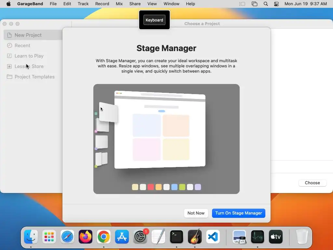333x250 pixels.
Task: Launch Apple TV from the Dock
Action: (276, 237)
